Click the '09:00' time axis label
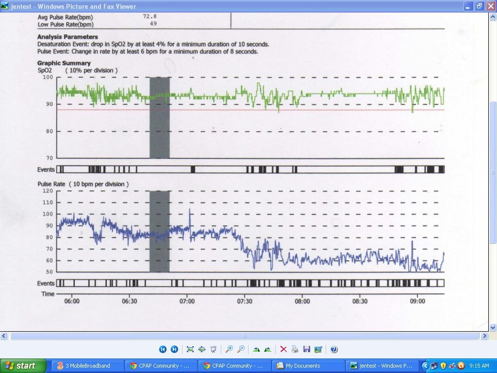 417,301
